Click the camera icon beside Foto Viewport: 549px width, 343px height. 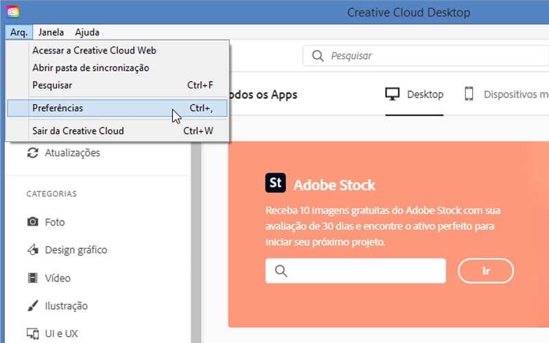coord(32,222)
